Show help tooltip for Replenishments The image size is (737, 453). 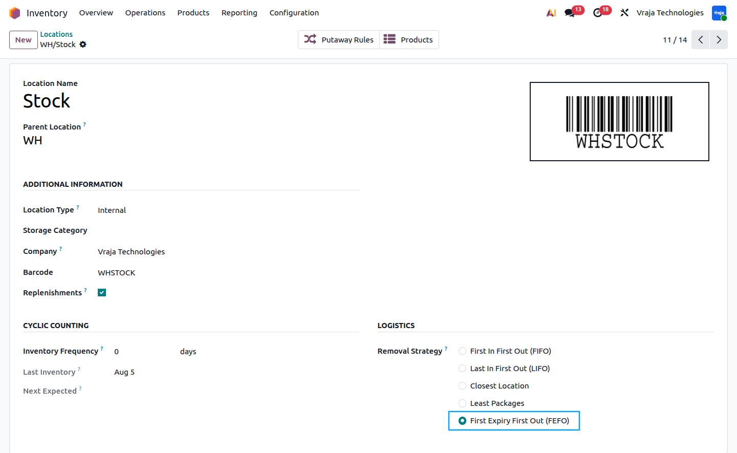(85, 290)
